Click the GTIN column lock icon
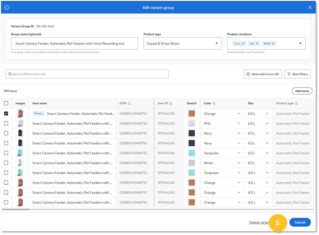 click(129, 103)
